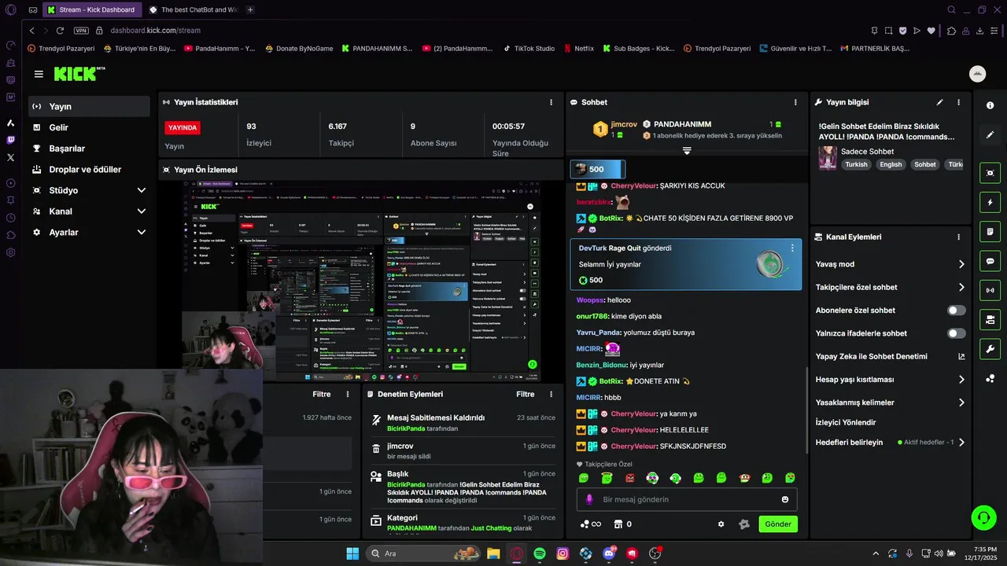
Task: Open the TikTok Studio bookmark
Action: point(529,48)
